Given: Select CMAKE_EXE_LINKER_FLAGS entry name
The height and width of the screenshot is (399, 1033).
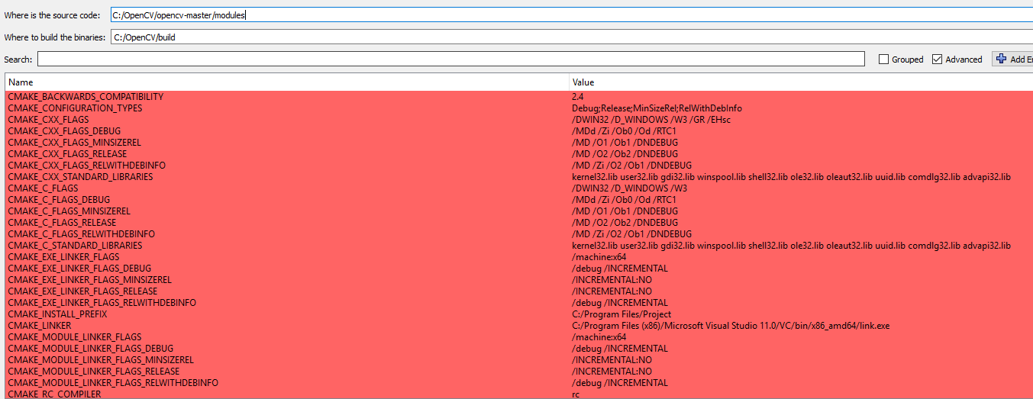Looking at the screenshot, I should [x=63, y=257].
